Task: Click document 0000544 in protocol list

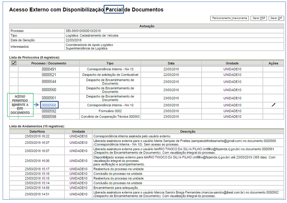Action: click(x=49, y=81)
